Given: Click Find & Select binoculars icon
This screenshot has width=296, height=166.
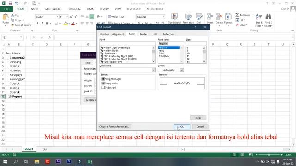Looking at the screenshot, I should pos(268,17).
